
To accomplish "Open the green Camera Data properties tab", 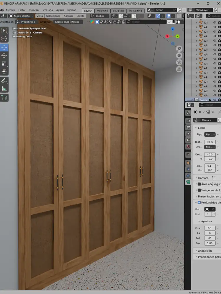I will 188,182.
